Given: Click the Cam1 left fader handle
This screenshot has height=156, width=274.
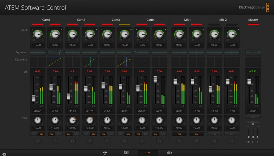Looking at the screenshot, I should point(34,98).
